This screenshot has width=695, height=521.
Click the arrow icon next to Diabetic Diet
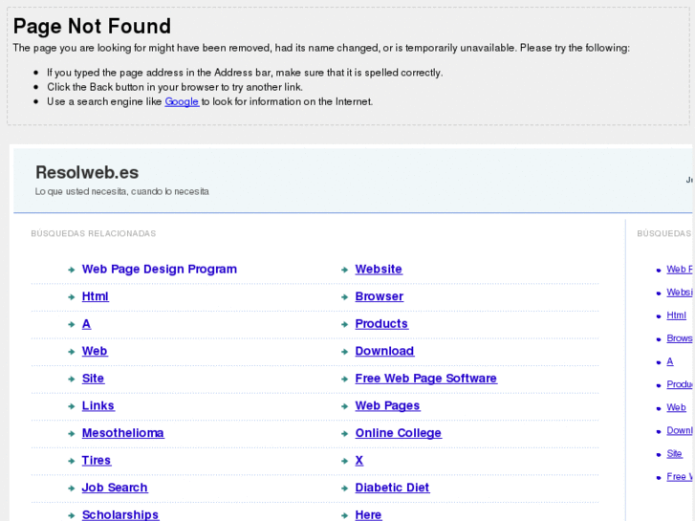point(345,488)
